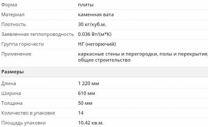Click the Применение label
The image size is (208, 127).
tap(16, 54)
